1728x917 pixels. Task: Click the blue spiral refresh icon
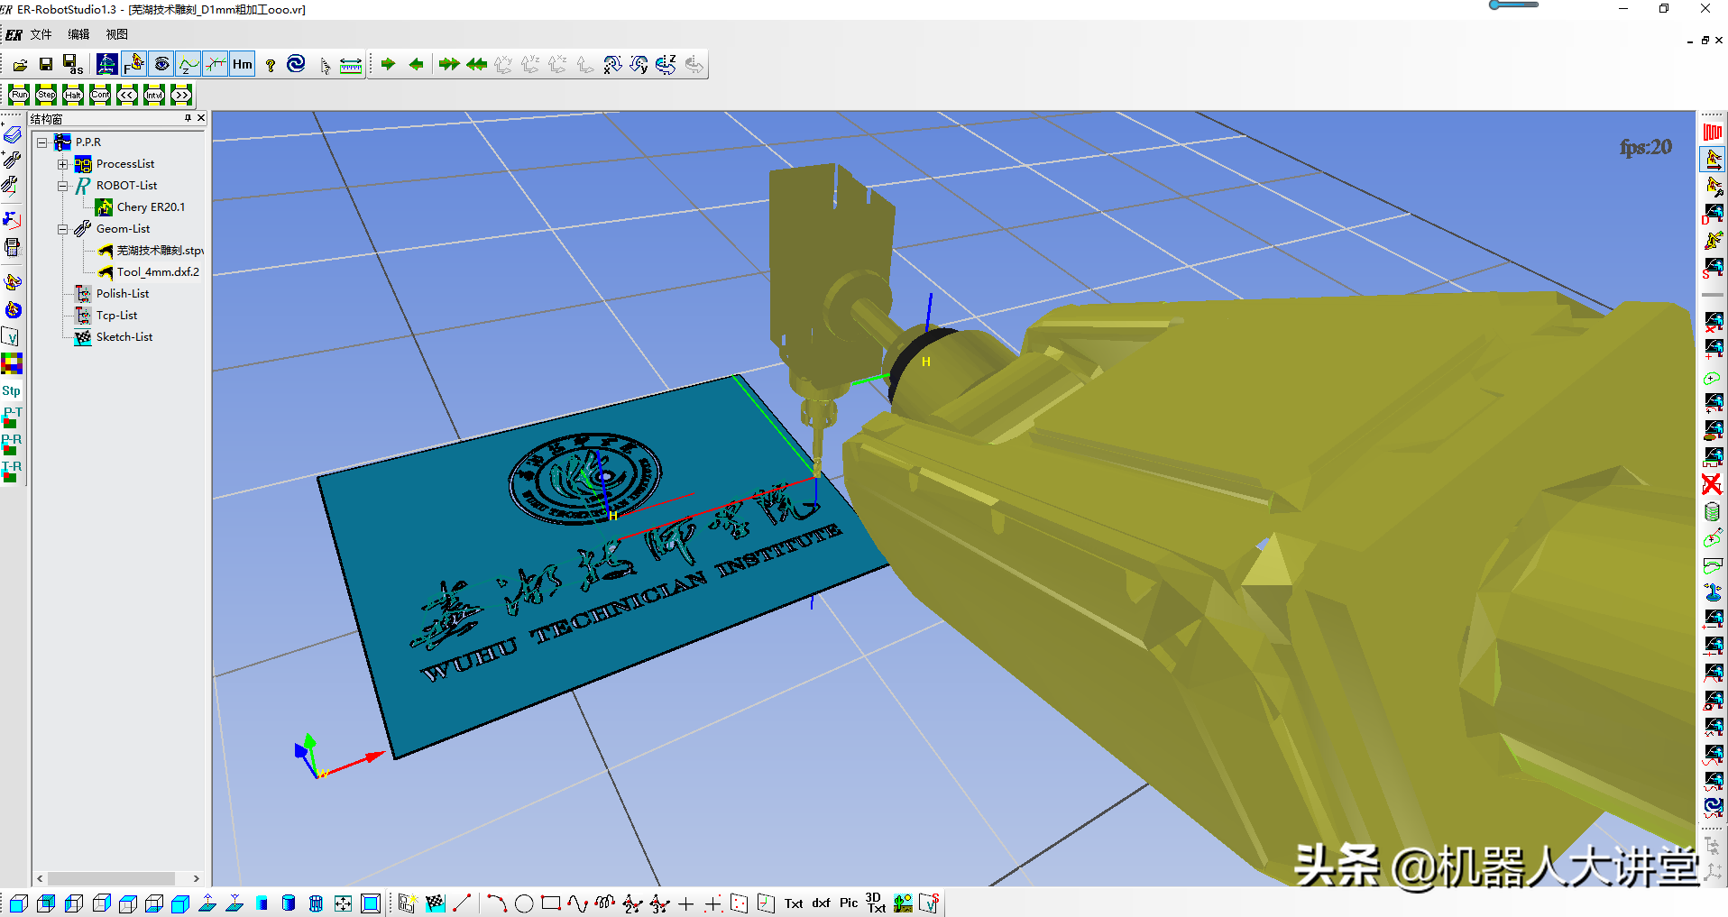tap(296, 64)
